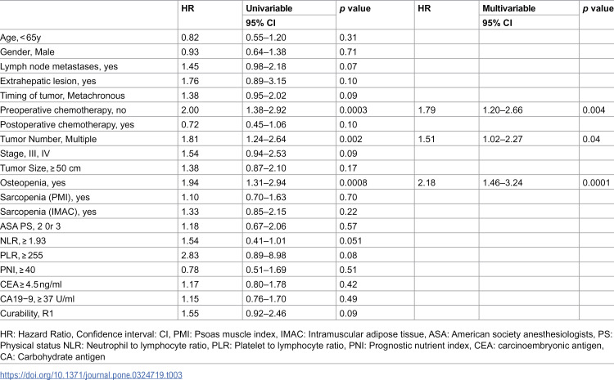Click Osteopenia multivariable HR value 2.18

pos(427,182)
